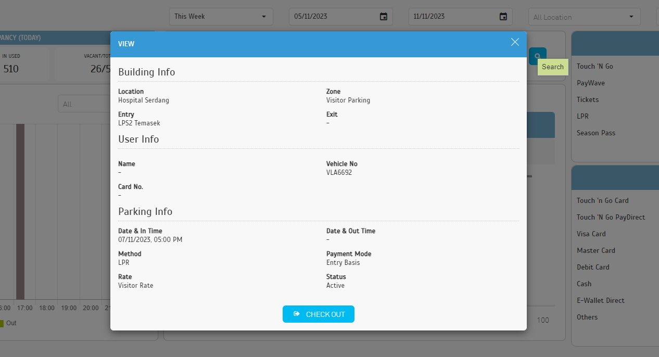Select PayWave in the right panel
659x357 pixels.
click(x=591, y=83)
